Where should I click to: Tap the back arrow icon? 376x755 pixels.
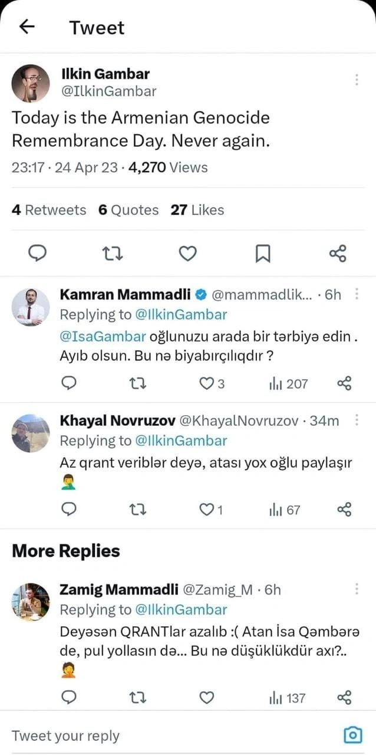(27, 27)
